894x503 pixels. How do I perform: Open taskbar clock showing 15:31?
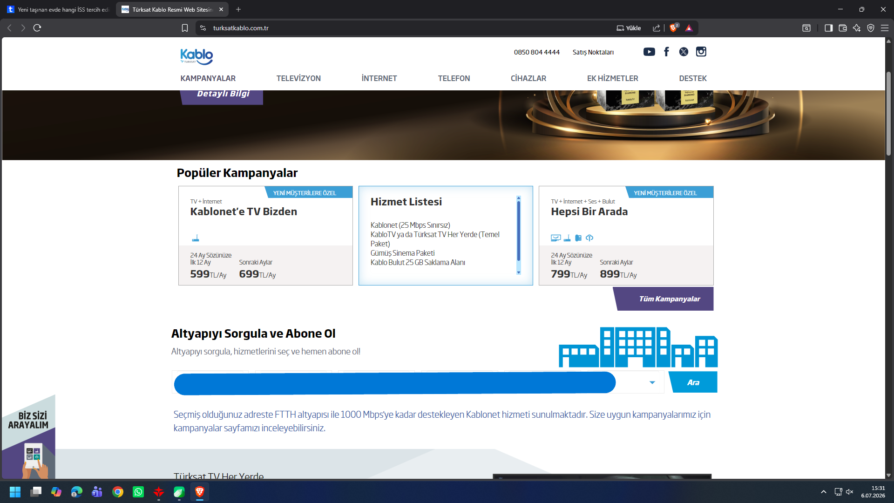coord(874,492)
